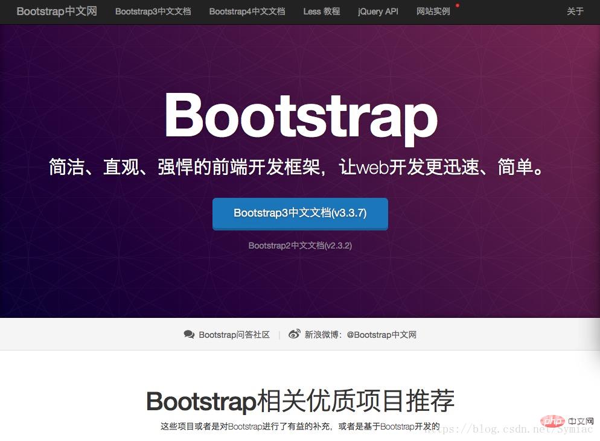Open the Bootstrap2中文文档(v2.3.2) link
This screenshot has width=600, height=441.
(300, 246)
